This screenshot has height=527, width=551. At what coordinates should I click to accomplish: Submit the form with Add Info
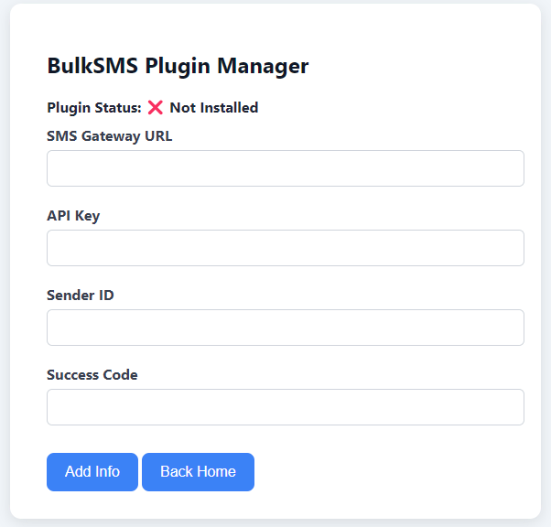[x=92, y=472]
